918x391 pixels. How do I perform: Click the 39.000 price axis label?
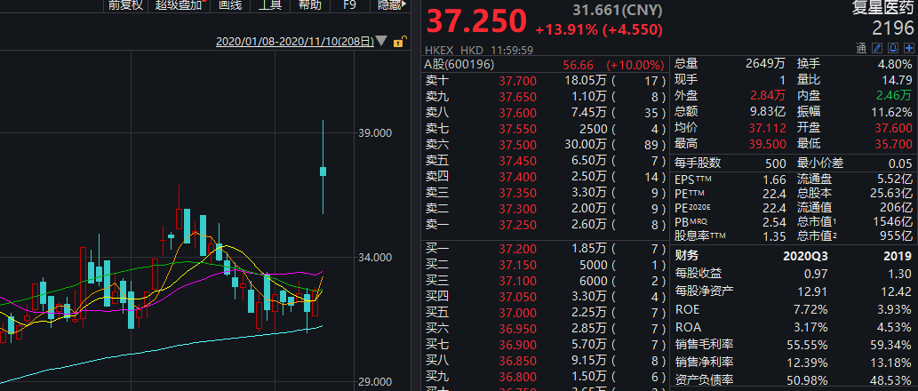point(375,133)
